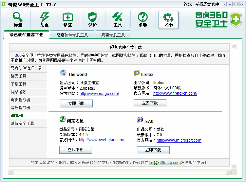Select 浏览器 category

pos(28,116)
